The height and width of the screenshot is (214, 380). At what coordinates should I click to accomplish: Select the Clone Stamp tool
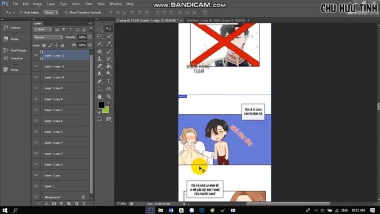click(100, 59)
